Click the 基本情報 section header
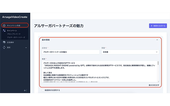This screenshot has width=170, height=106. [x=46, y=40]
